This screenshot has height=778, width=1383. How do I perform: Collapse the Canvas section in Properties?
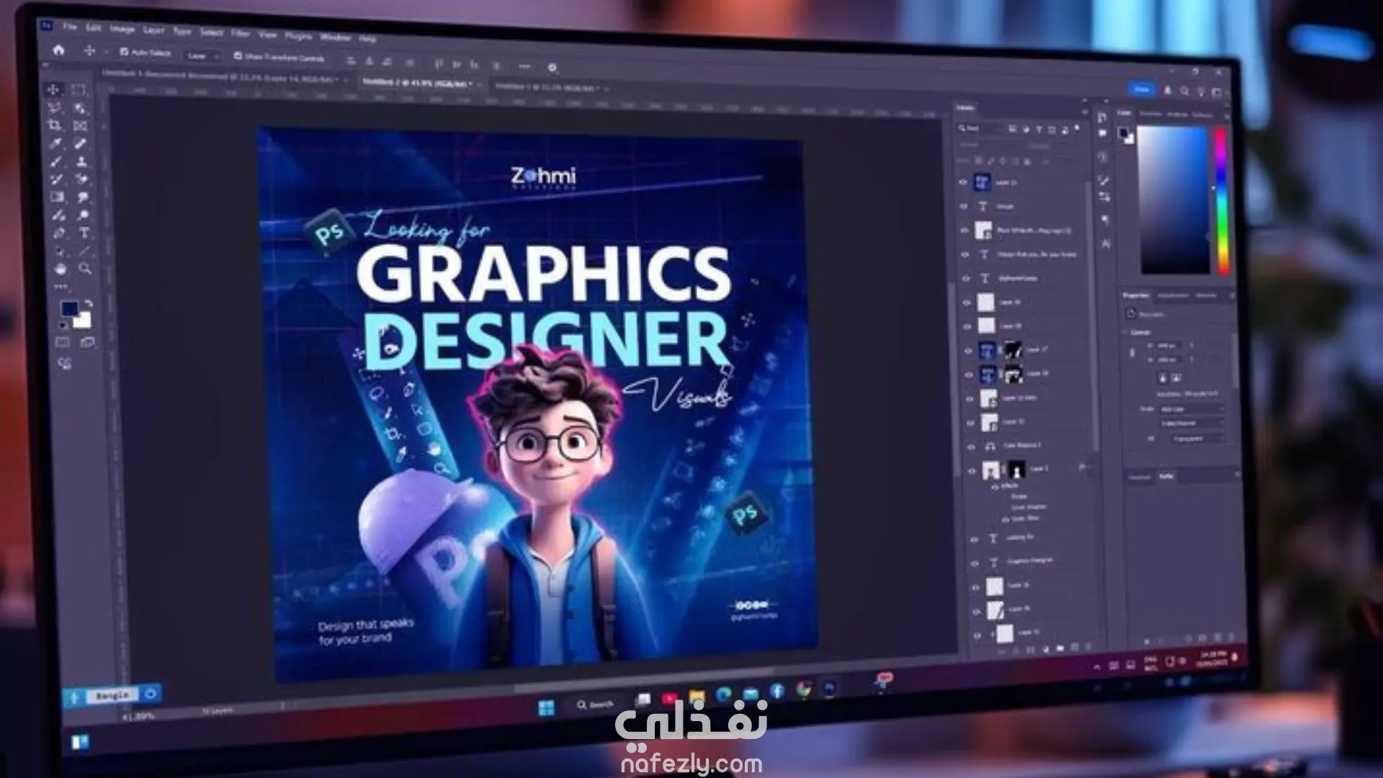tap(1126, 332)
